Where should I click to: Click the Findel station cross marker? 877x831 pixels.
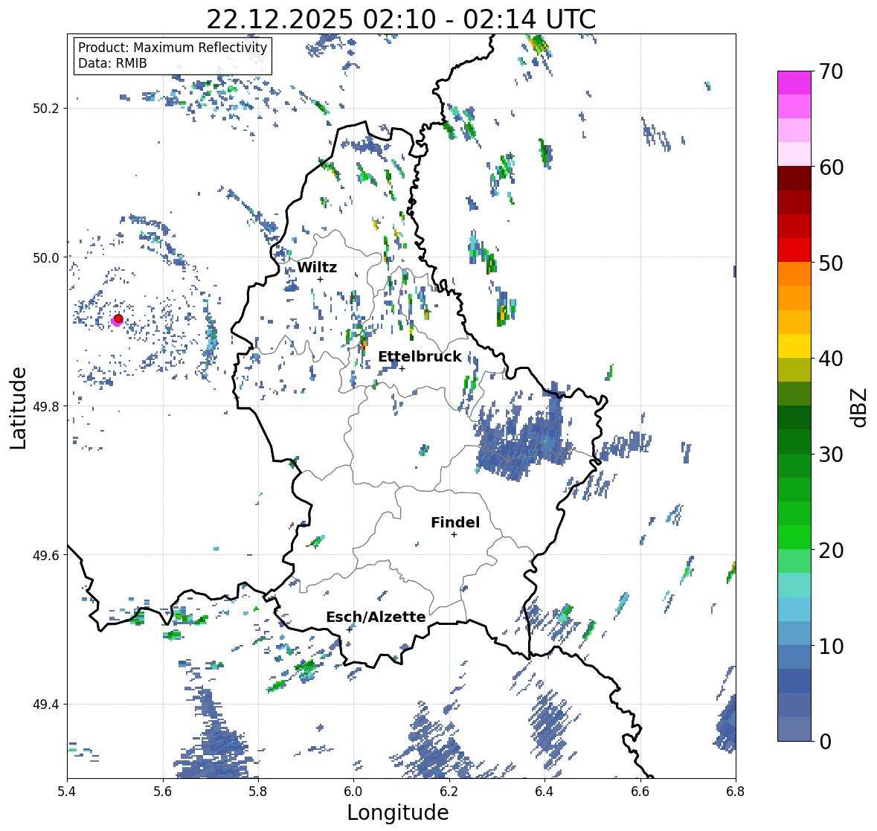point(454,535)
